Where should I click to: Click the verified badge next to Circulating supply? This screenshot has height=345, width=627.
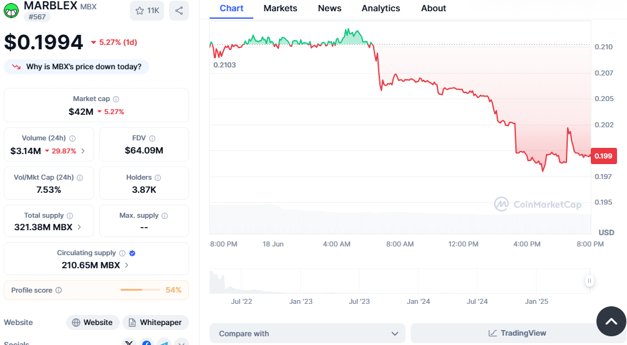[x=132, y=253]
